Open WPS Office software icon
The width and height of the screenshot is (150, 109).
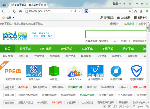[x=75, y=71]
